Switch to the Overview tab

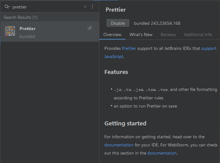coord(112,34)
